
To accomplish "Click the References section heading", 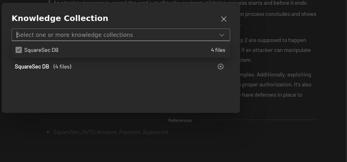I will tap(180, 120).
